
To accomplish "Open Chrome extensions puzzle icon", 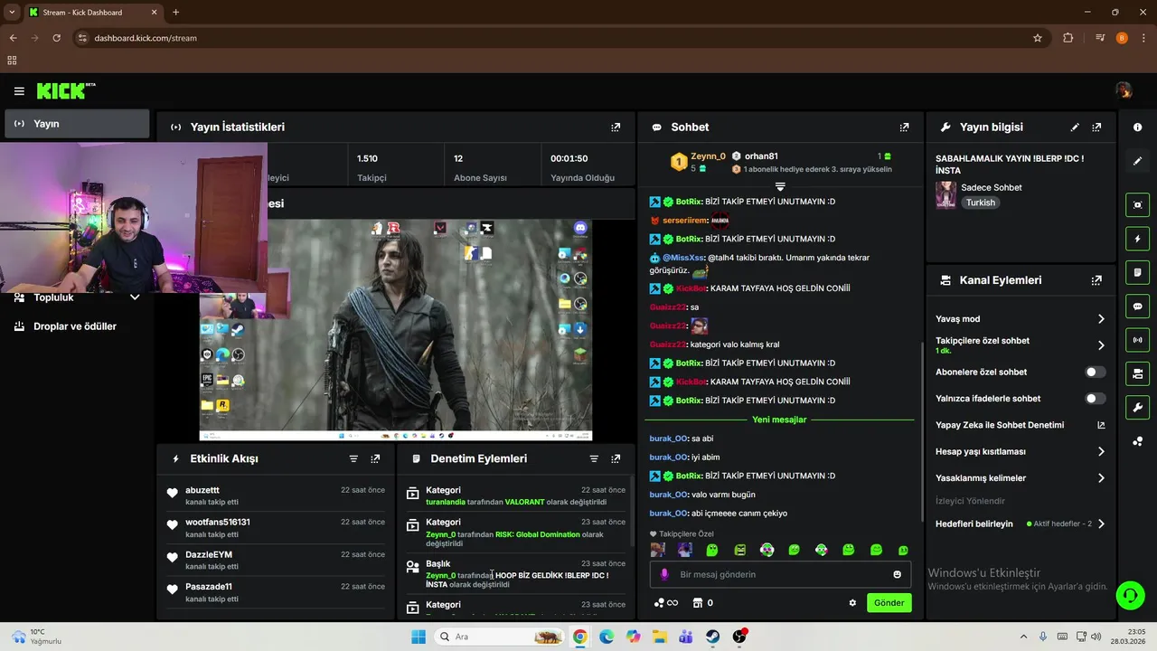I will (1068, 38).
